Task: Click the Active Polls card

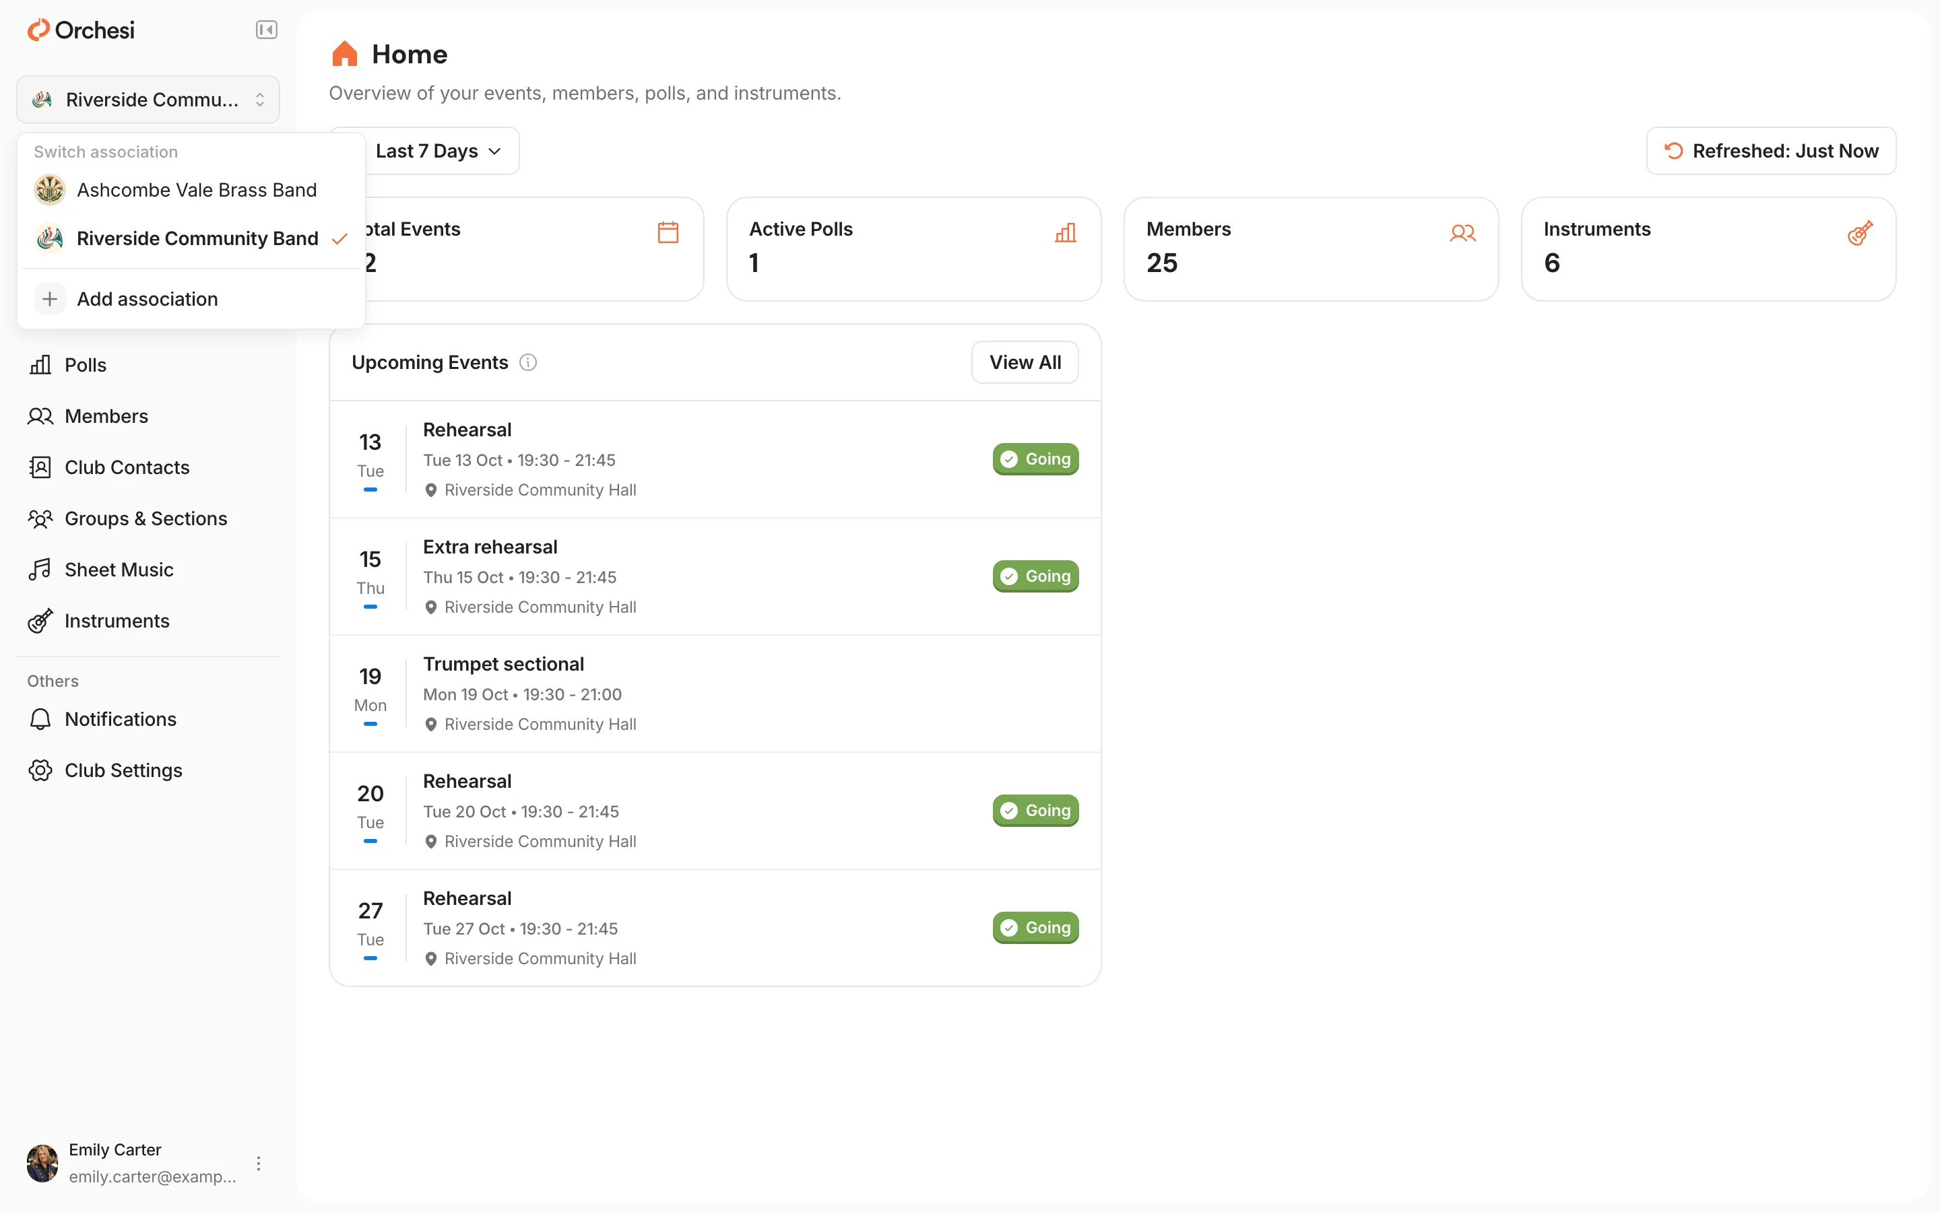Action: point(914,249)
